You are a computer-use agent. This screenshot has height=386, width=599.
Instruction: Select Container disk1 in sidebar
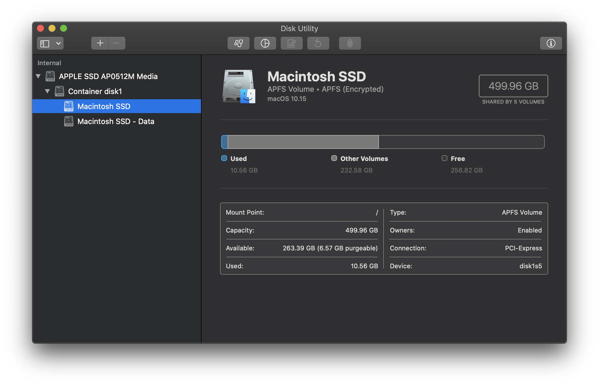coord(95,91)
